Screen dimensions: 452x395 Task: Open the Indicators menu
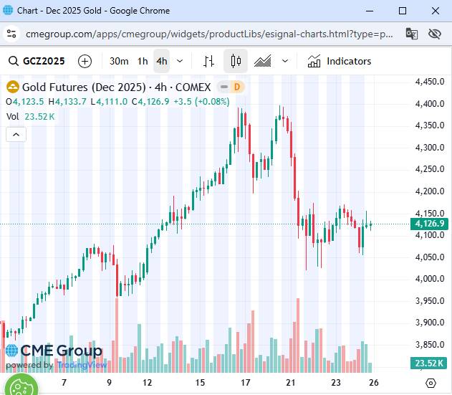point(339,61)
